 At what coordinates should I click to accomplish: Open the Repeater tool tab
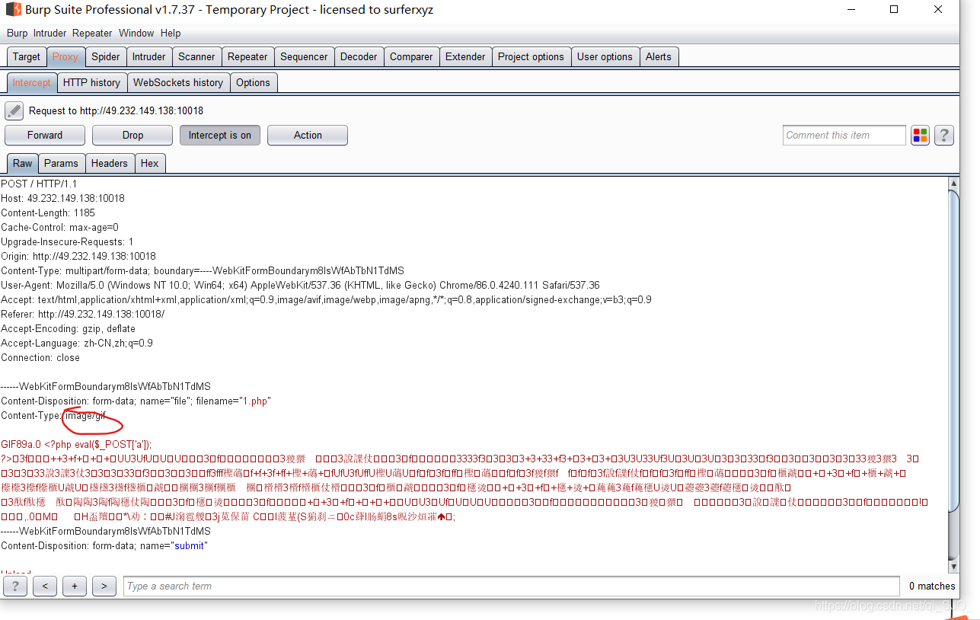click(247, 56)
